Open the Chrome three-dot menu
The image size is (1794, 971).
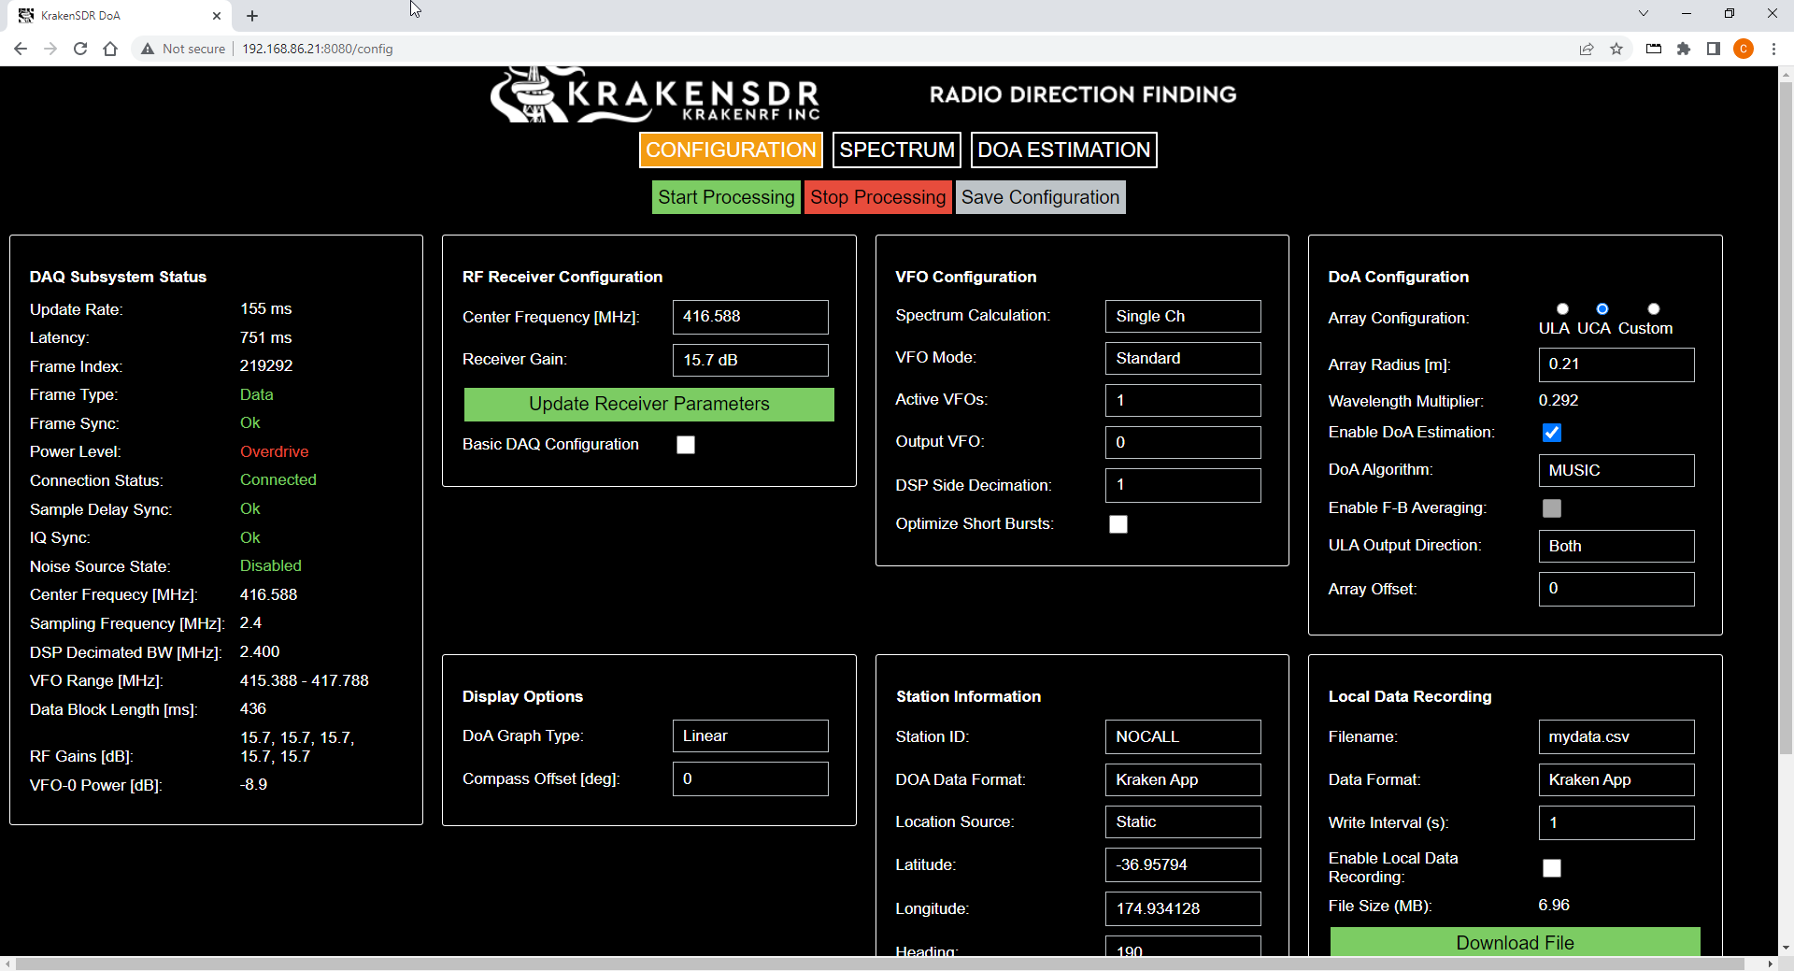pos(1773,49)
